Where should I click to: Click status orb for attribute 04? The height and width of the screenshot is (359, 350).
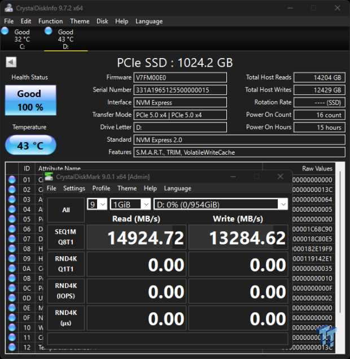(12, 209)
